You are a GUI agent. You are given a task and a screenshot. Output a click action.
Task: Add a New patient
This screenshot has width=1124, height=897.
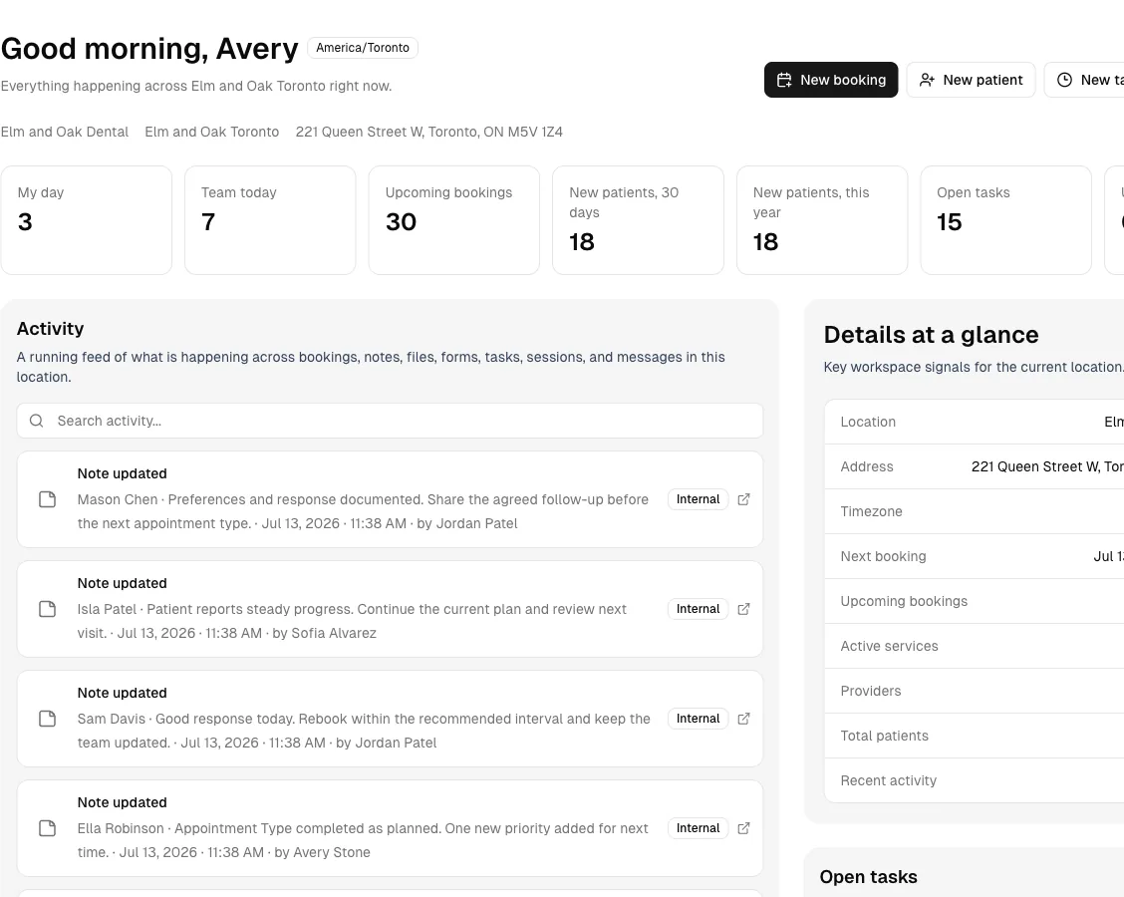click(x=971, y=80)
